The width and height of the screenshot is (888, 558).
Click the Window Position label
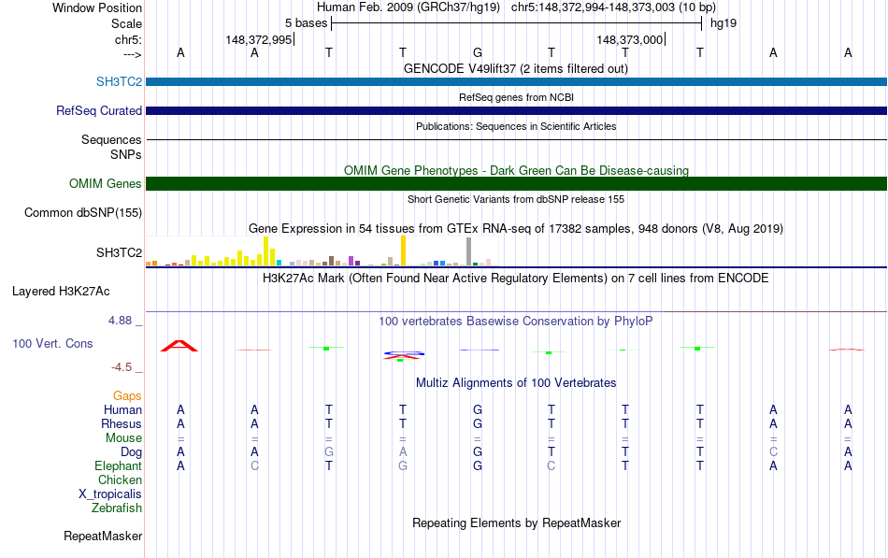pyautogui.click(x=97, y=7)
